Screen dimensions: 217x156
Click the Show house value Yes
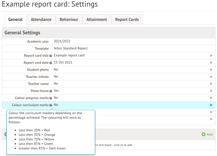coord(56,91)
